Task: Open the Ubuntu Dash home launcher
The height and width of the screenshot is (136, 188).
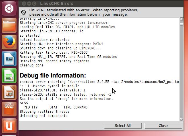Action: (x=9, y=9)
